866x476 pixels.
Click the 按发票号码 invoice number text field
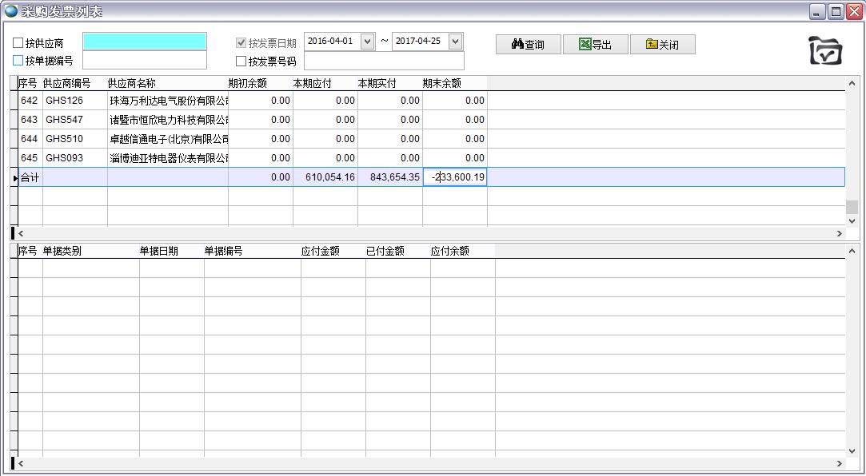pos(384,61)
